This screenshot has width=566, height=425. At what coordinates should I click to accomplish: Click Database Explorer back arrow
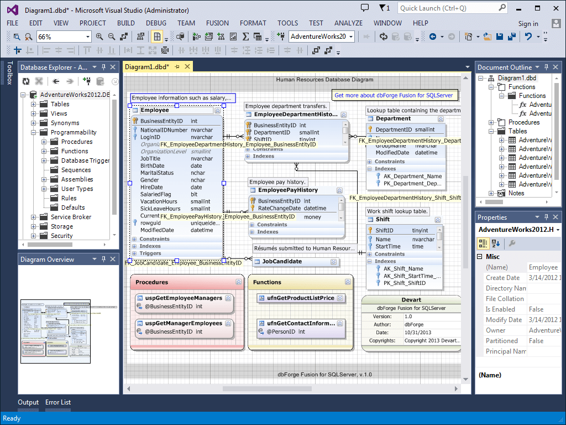click(56, 81)
